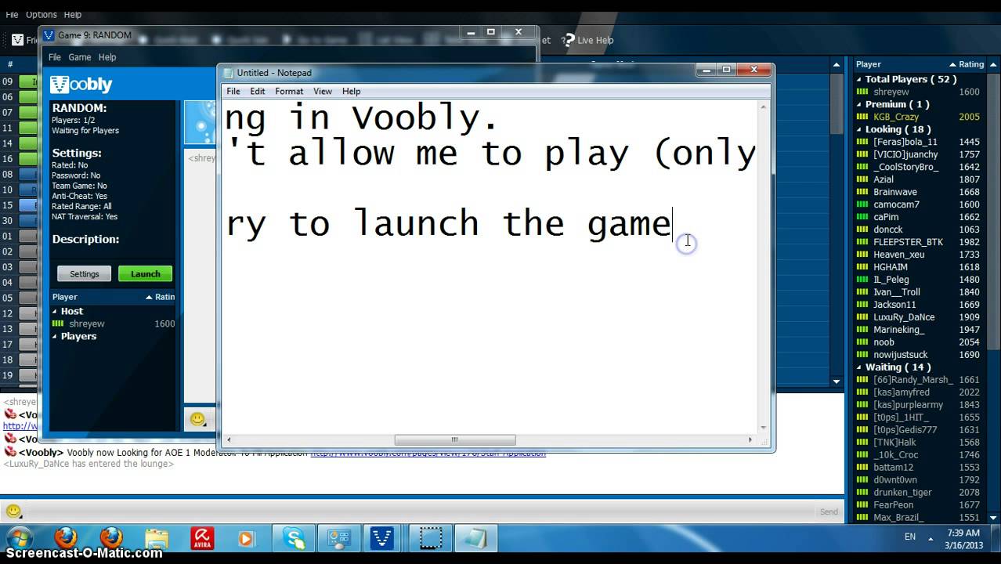Open Notepad Edit menu
Image resolution: width=1001 pixels, height=564 pixels.
[x=258, y=91]
